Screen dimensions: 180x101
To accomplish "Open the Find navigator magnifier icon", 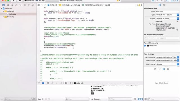I will pyautogui.click(x=12, y=5).
